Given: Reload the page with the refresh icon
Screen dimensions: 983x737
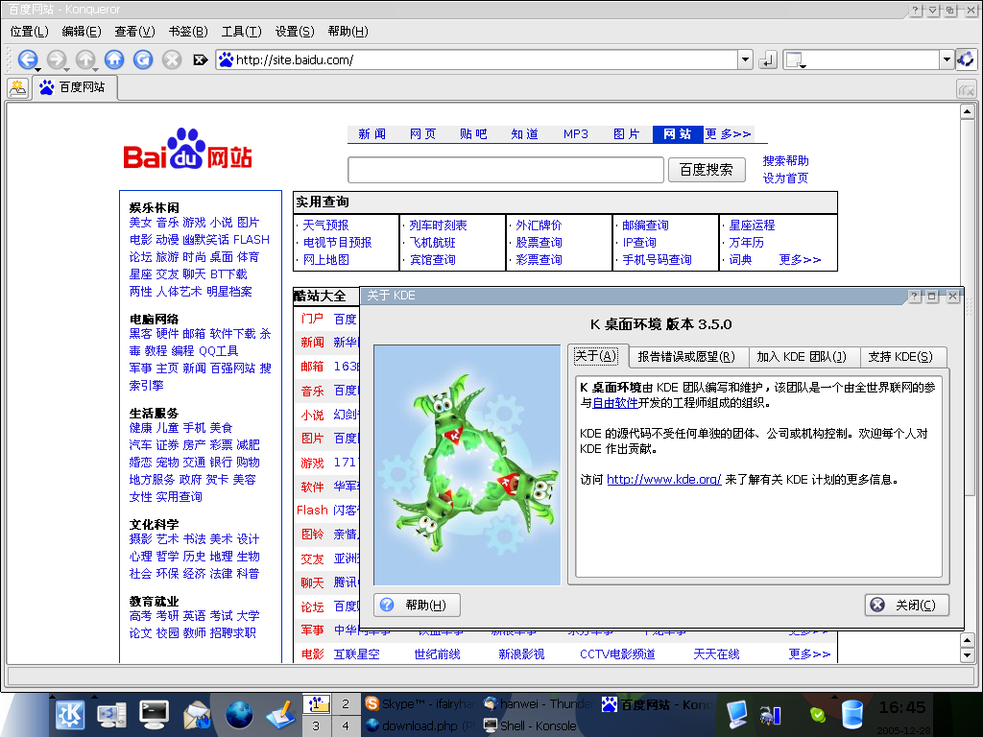Looking at the screenshot, I should pos(143,59).
